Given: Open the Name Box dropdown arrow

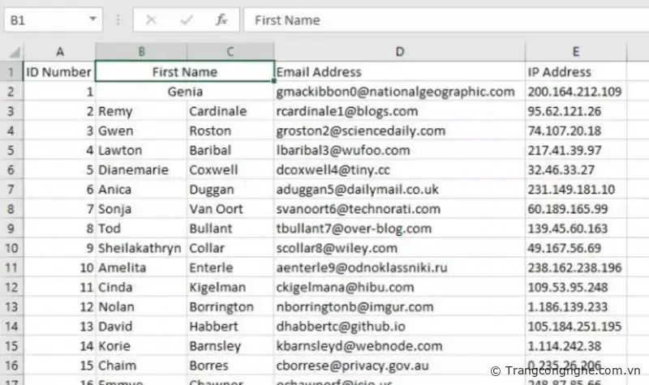Looking at the screenshot, I should coord(94,19).
